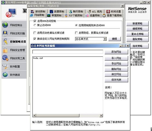Click the 软件激活 green icon
This screenshot has height=131, width=152.
coord(5,75)
